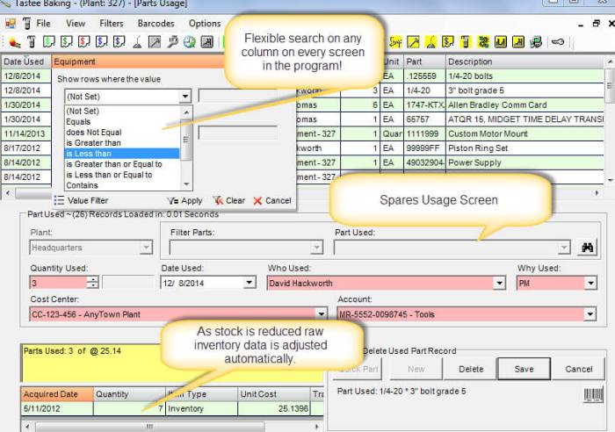Open the Part Used dropdown arrow
The height and width of the screenshot is (432, 615).
(564, 248)
